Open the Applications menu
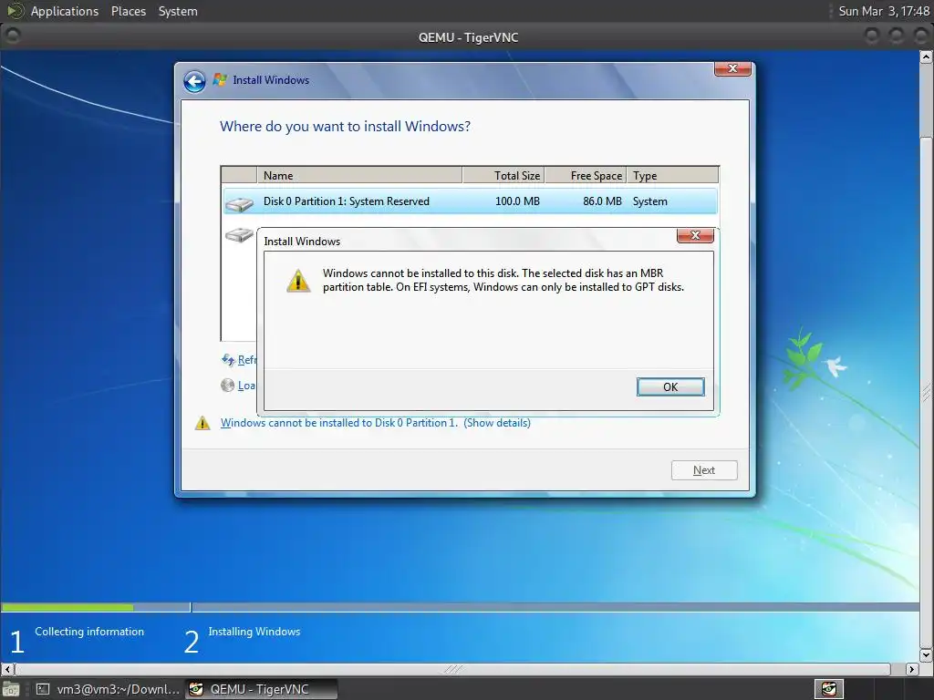 (65, 11)
